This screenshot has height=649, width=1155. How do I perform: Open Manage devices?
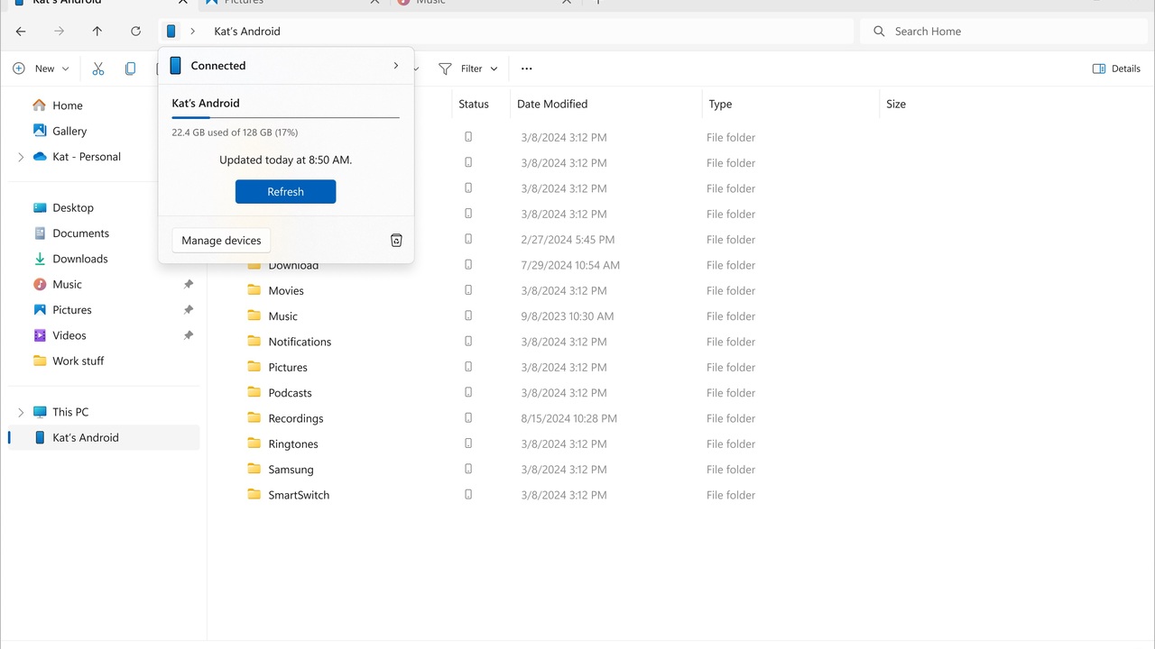(x=221, y=240)
